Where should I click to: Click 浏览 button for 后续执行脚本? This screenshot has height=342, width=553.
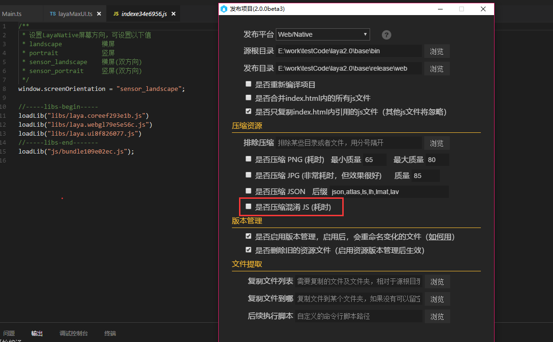coord(437,317)
